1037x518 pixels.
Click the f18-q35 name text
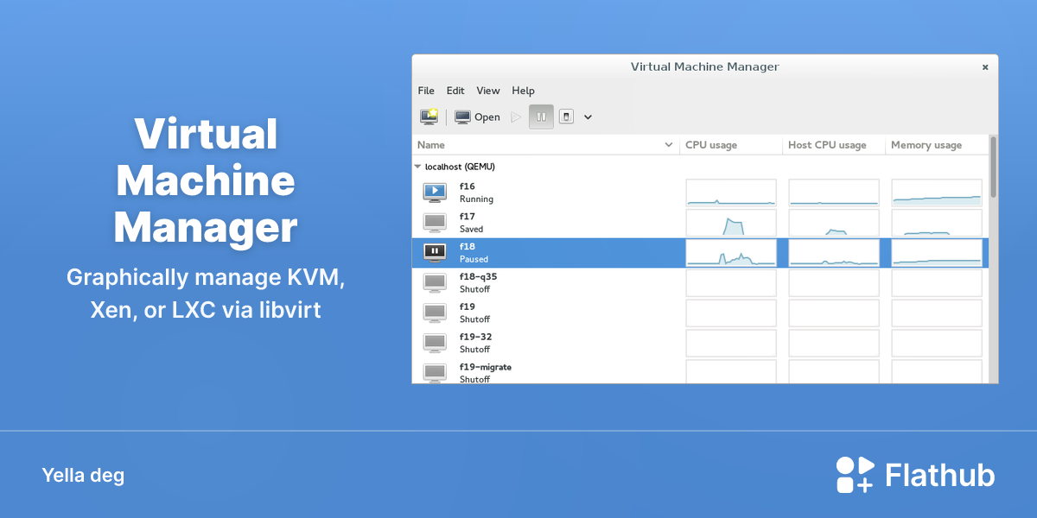click(x=478, y=277)
